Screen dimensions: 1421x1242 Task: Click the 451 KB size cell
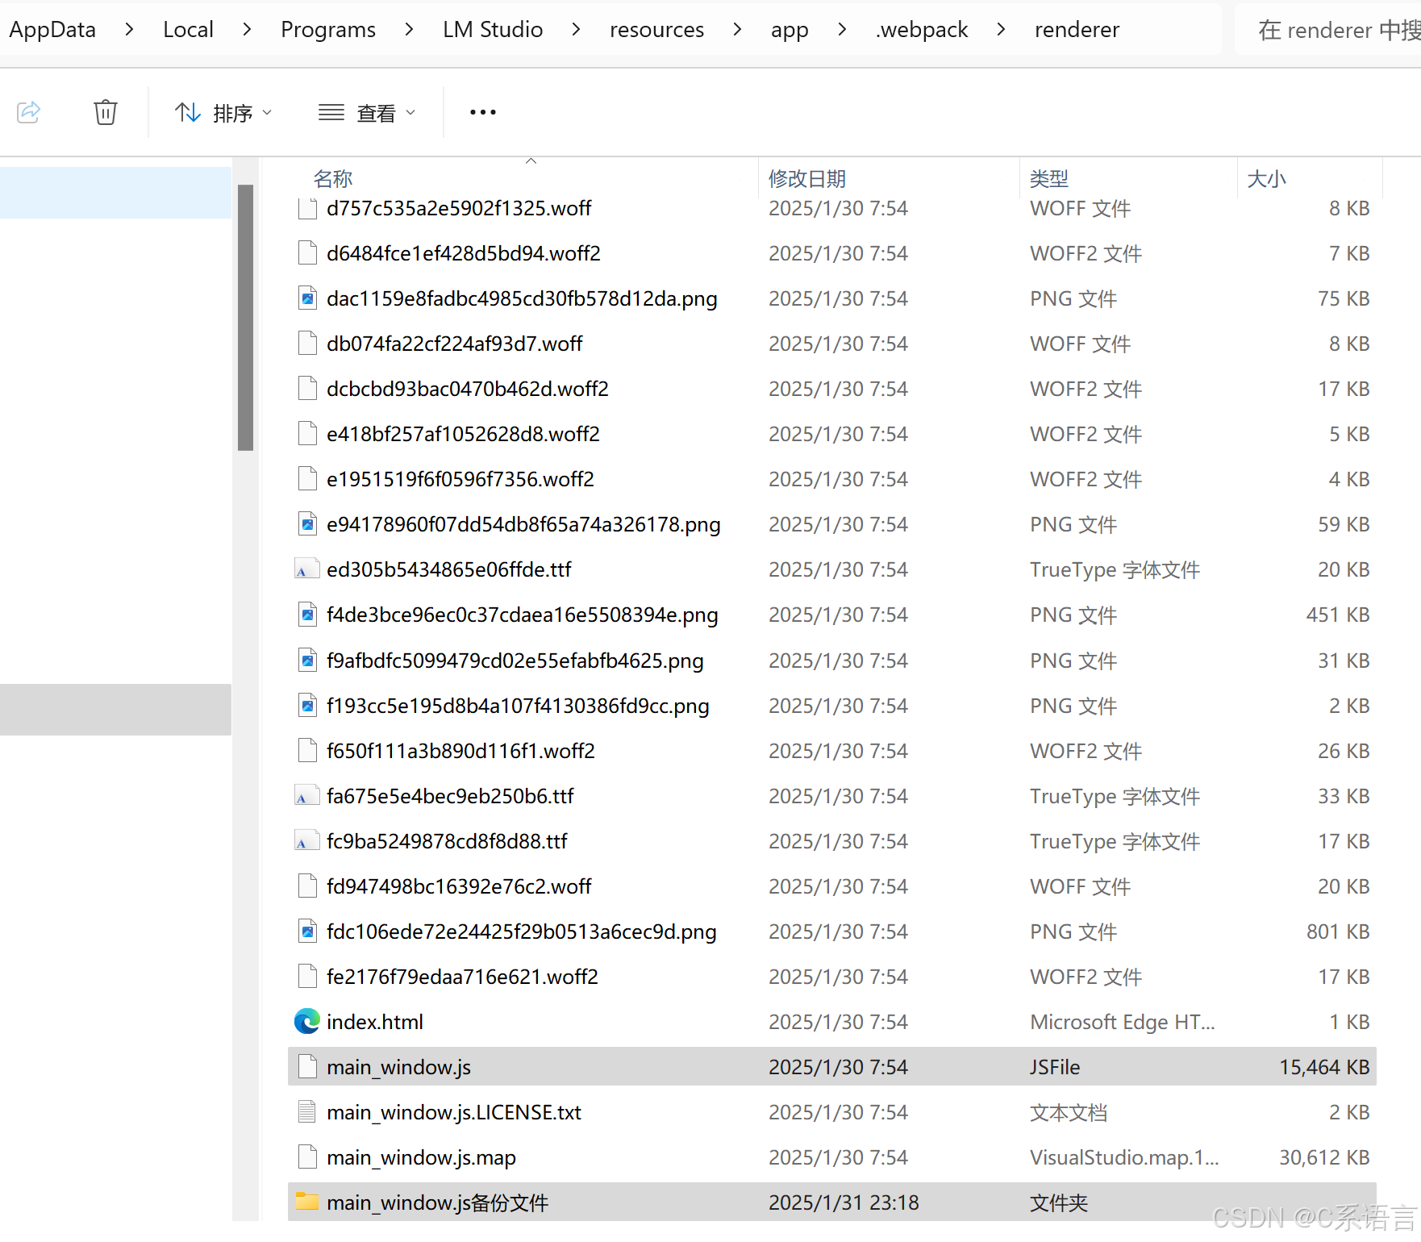point(1338,615)
